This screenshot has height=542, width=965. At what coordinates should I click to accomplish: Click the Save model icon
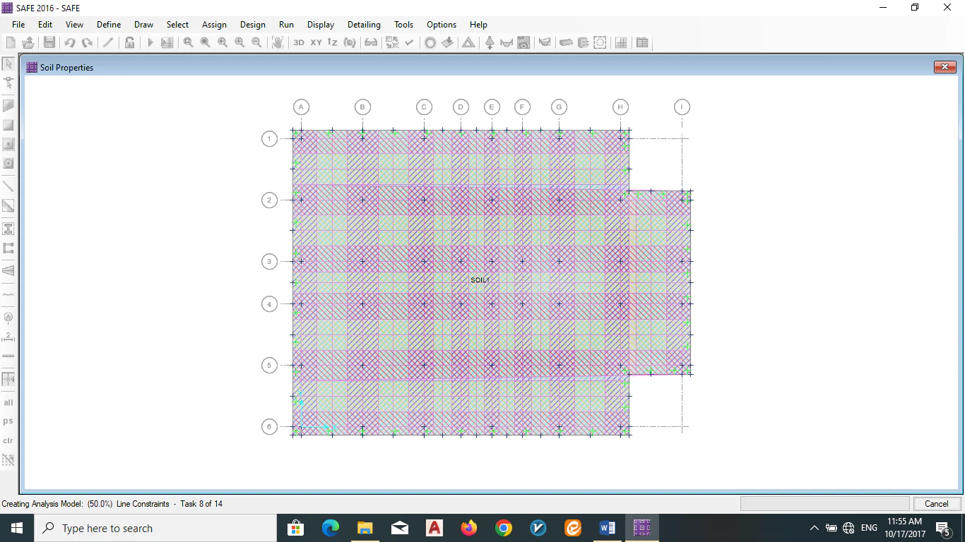tap(49, 42)
